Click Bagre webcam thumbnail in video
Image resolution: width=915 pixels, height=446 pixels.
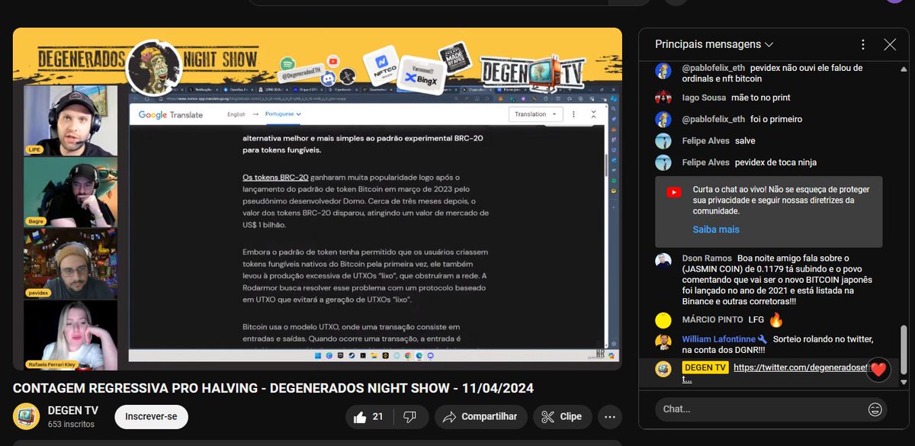70,192
